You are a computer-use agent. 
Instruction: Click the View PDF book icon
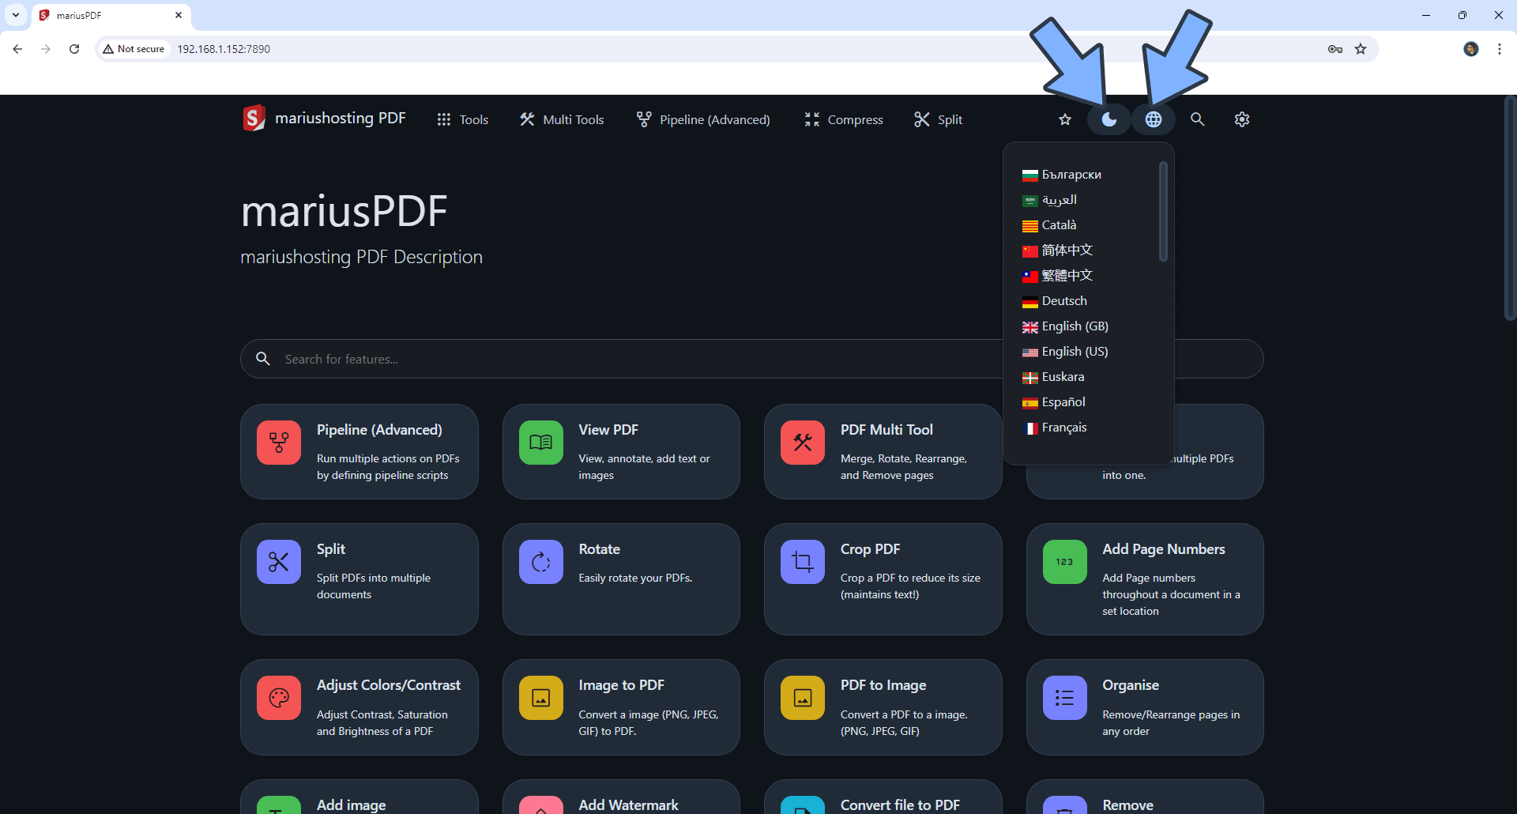coord(541,443)
